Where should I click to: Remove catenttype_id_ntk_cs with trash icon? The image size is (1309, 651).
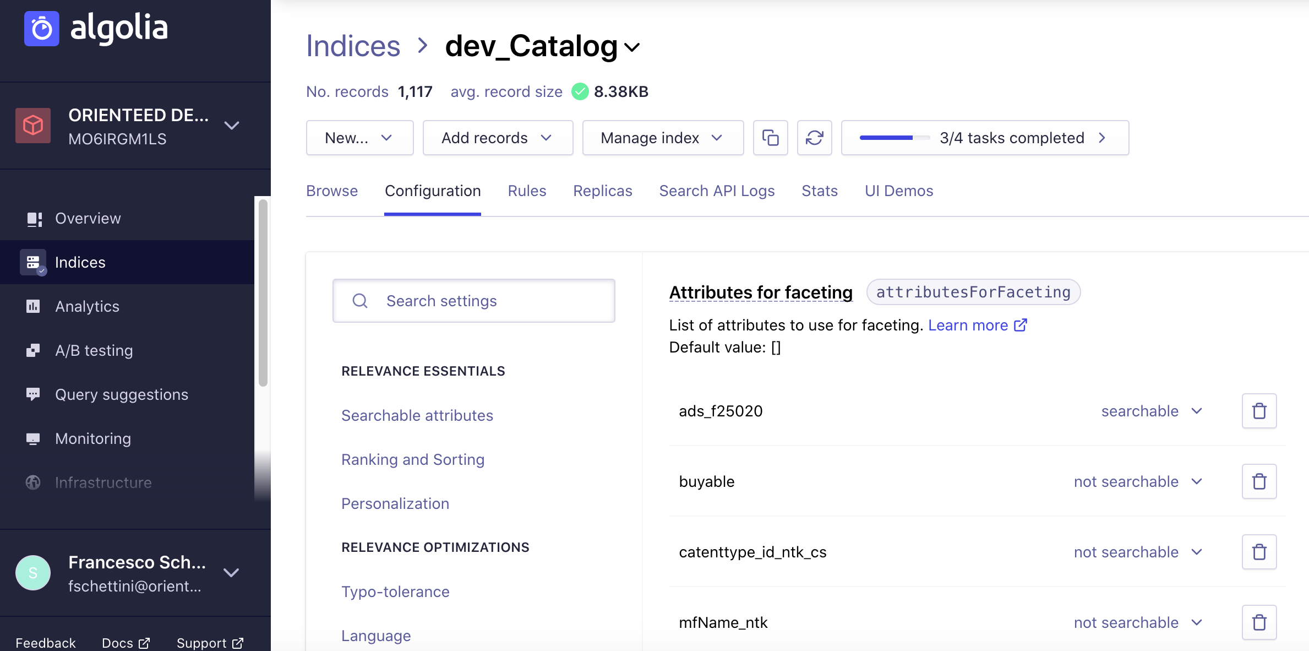point(1259,552)
